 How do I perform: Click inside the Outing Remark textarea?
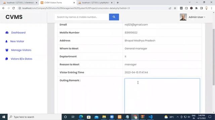[x=162, y=96]
